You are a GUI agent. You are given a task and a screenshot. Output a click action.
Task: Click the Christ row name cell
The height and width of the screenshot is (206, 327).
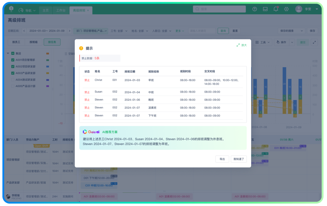click(98, 80)
